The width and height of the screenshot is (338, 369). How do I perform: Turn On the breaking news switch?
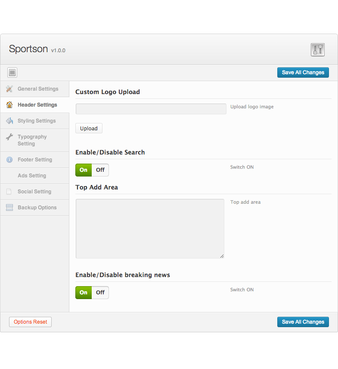(84, 293)
